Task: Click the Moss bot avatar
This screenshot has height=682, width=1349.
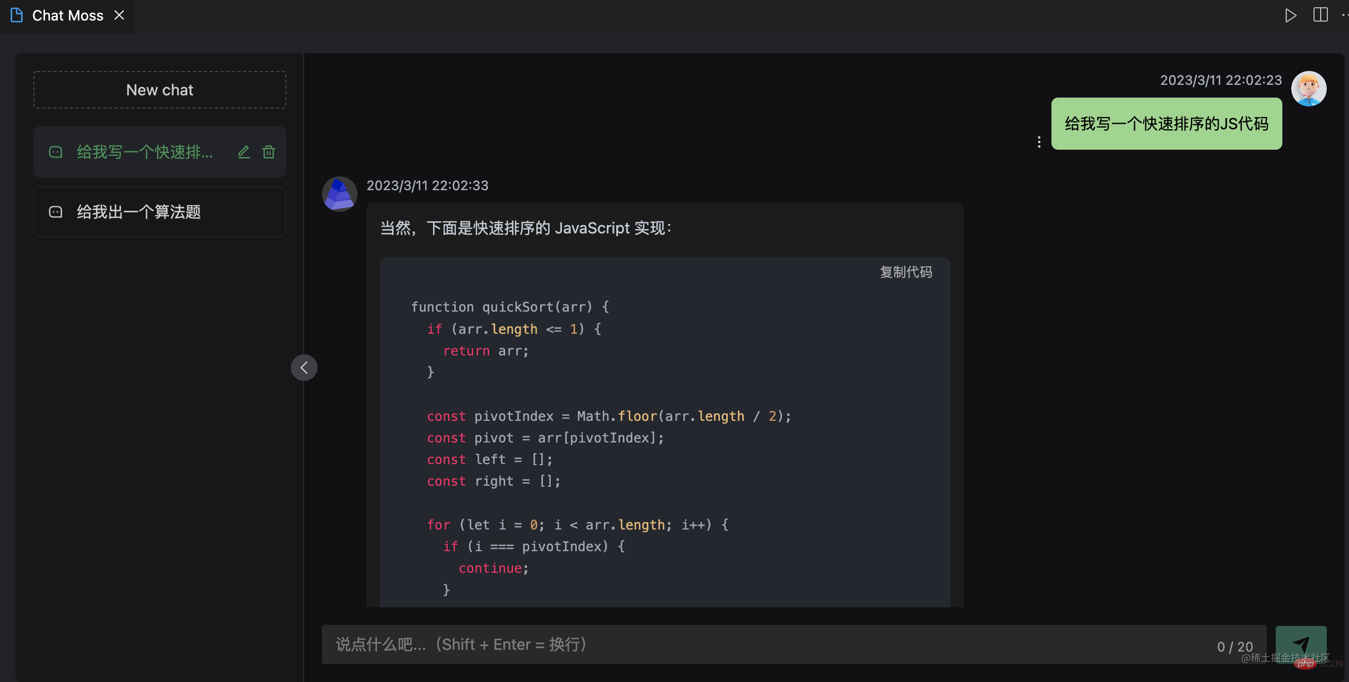Action: pos(339,194)
